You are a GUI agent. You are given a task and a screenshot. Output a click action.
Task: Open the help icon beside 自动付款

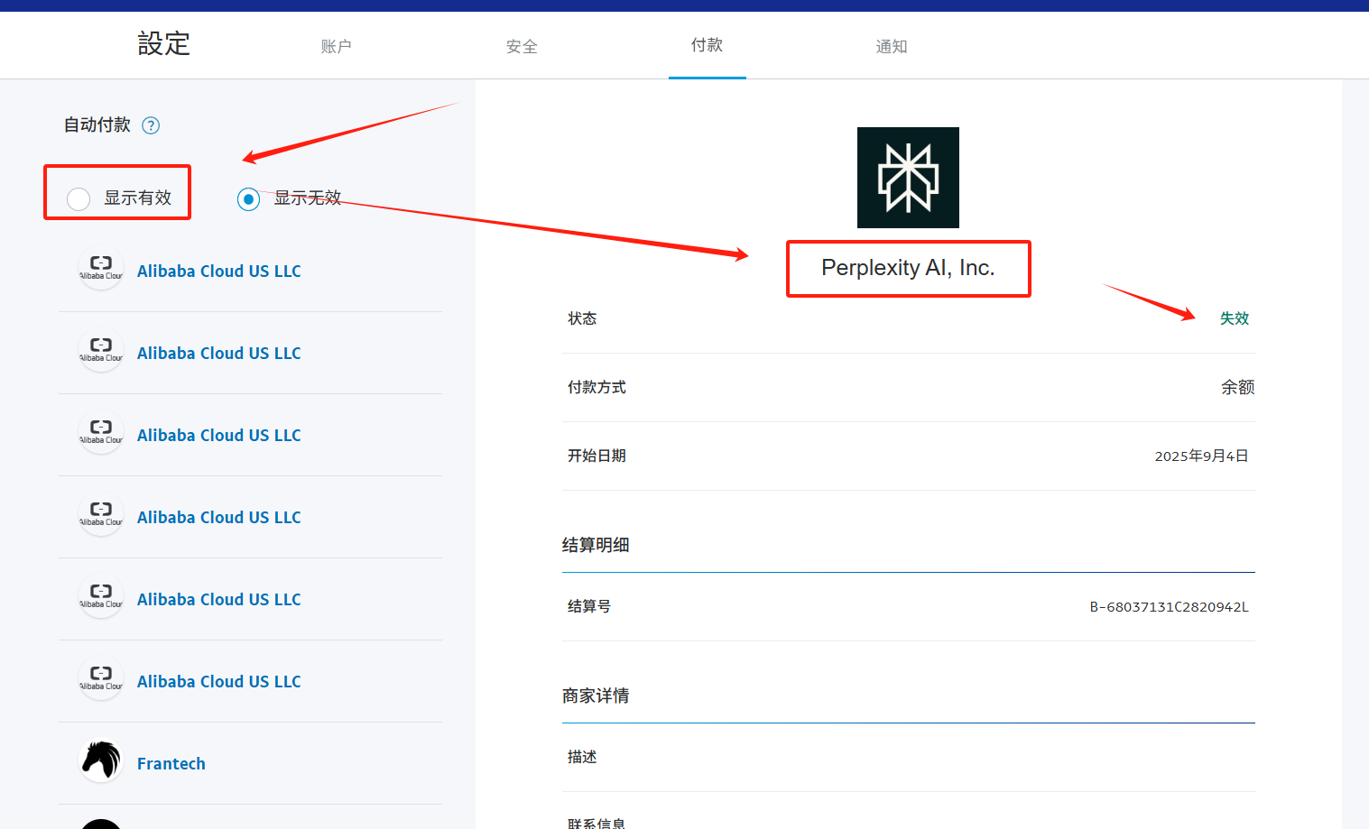(x=151, y=125)
